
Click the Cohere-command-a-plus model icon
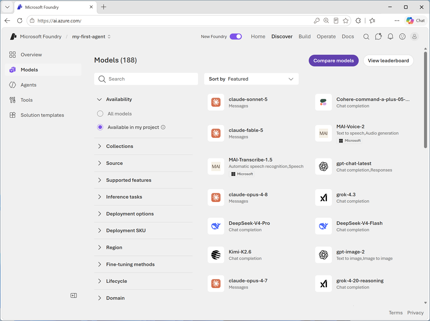(323, 102)
